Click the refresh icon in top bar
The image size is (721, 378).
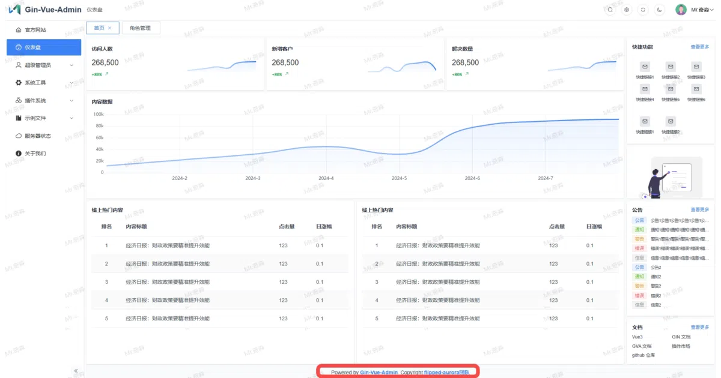click(x=643, y=10)
